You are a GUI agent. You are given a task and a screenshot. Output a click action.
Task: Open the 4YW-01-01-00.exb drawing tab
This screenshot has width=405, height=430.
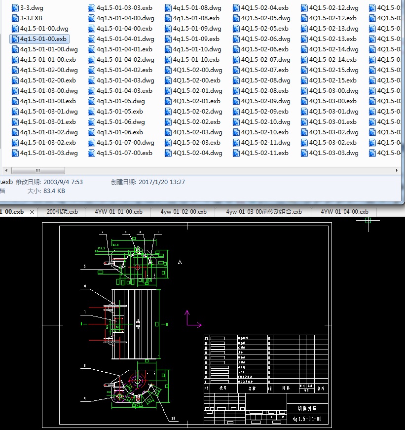(119, 212)
